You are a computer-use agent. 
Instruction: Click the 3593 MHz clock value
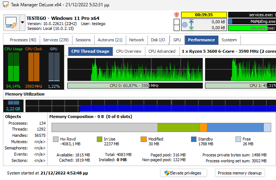click(33, 86)
